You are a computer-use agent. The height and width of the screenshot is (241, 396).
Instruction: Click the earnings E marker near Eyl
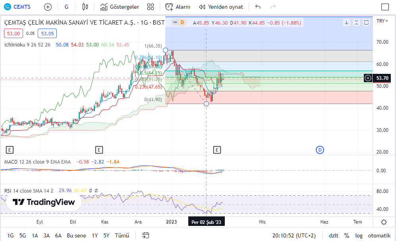10,150
